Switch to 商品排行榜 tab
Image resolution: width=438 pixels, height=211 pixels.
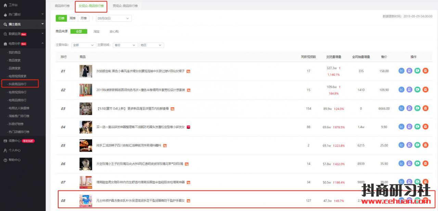click(62, 6)
